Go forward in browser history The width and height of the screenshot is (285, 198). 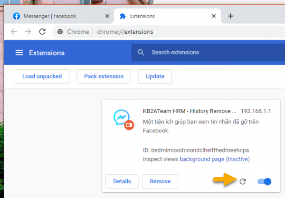click(x=28, y=32)
